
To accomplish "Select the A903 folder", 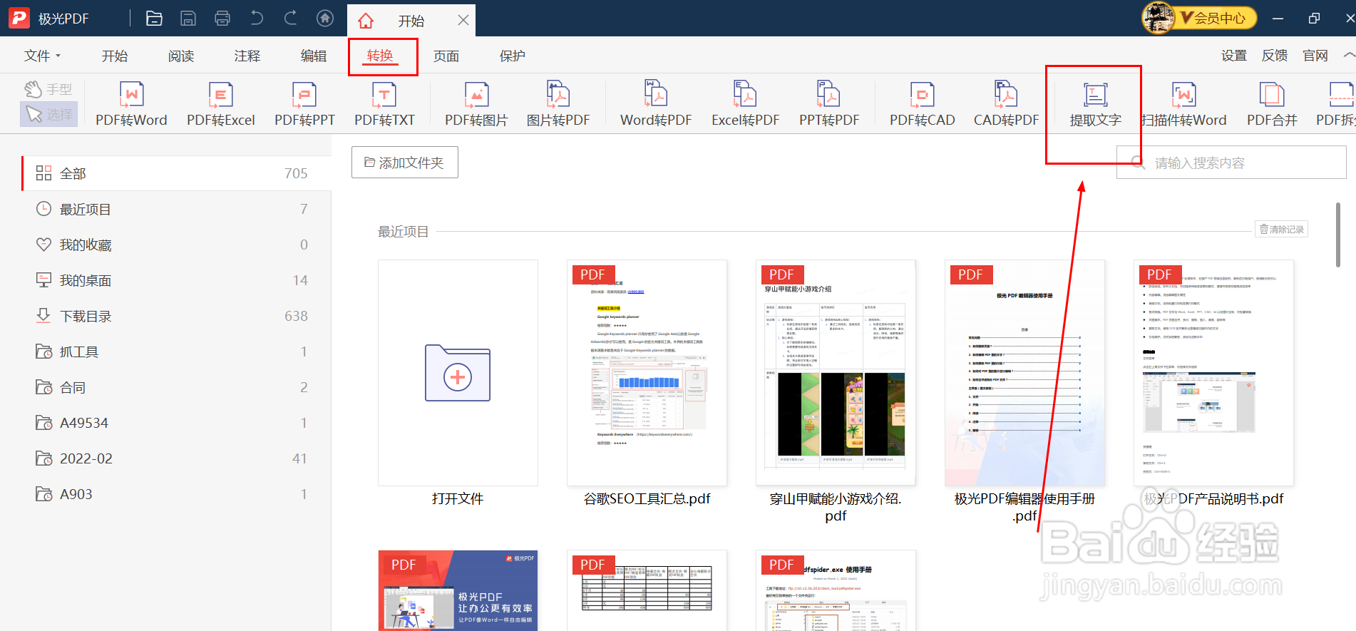I will (176, 494).
